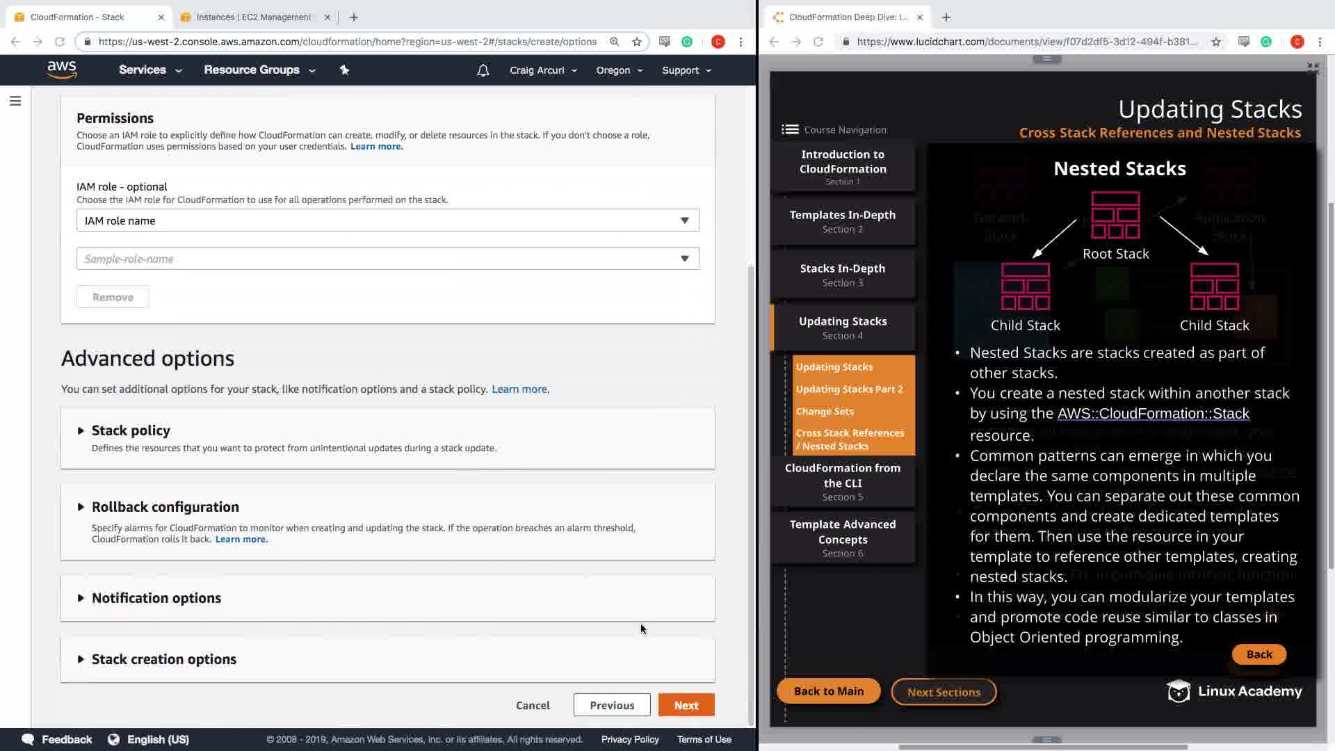Open the Sample-role-name dropdown
Viewport: 1335px width, 751px height.
(x=387, y=259)
